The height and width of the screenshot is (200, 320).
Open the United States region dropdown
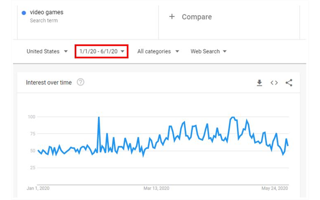coord(47,51)
